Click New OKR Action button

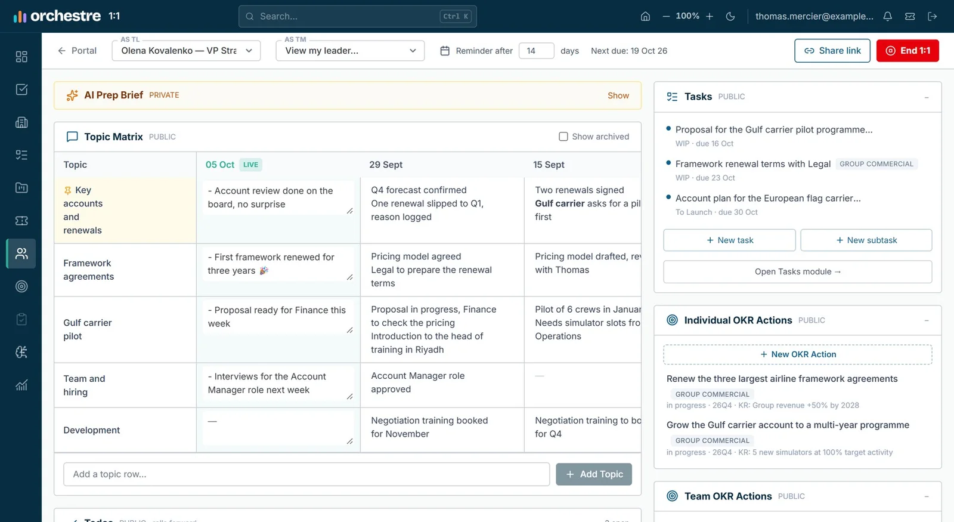(x=798, y=354)
